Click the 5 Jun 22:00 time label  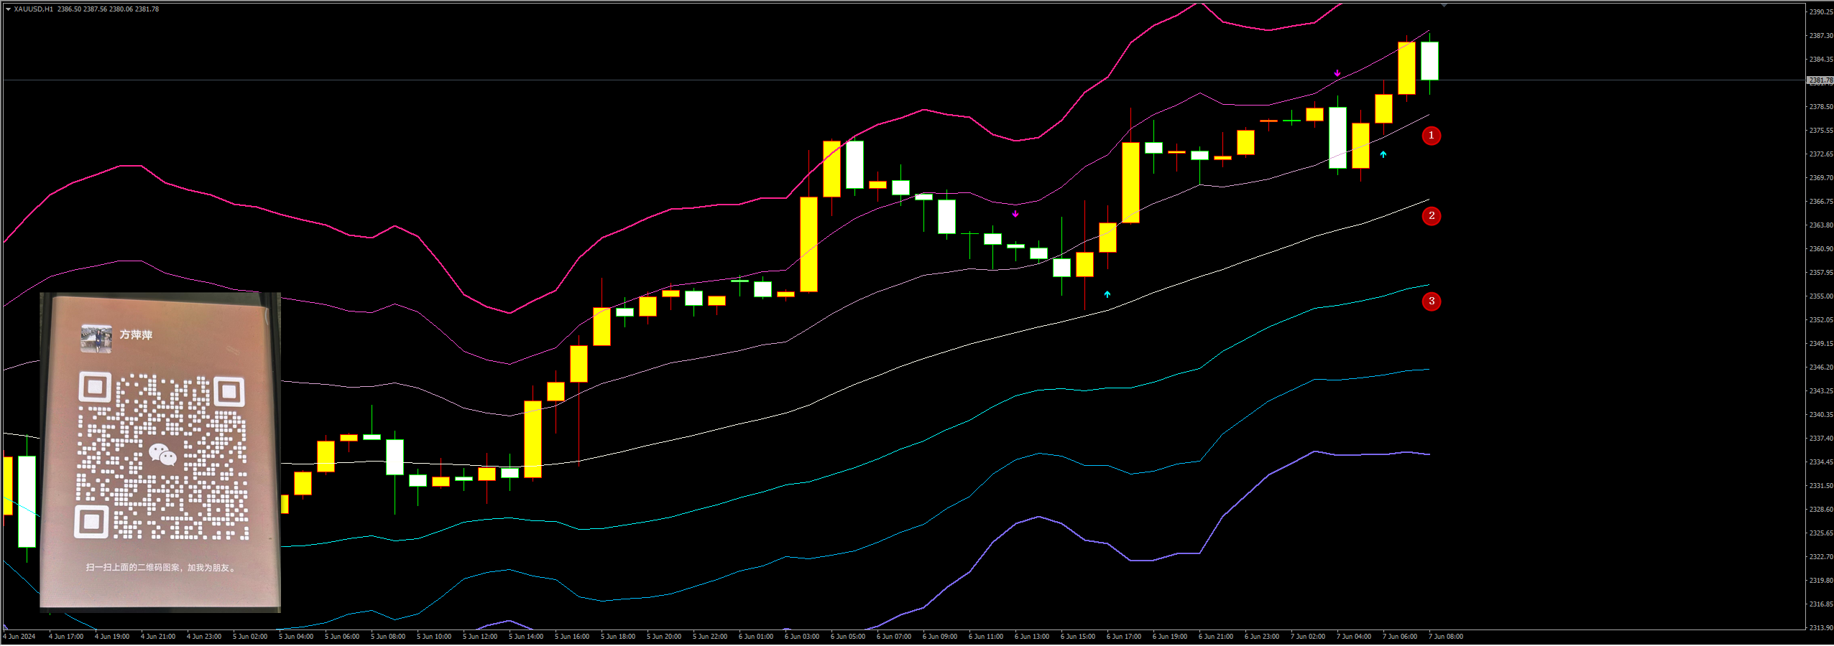pos(710,637)
